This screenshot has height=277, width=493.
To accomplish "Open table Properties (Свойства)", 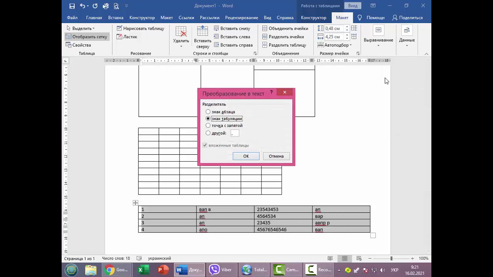I will coord(79,45).
